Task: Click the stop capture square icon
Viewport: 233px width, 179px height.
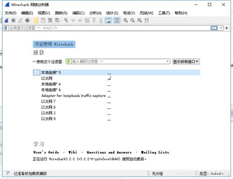Action: click(x=14, y=21)
